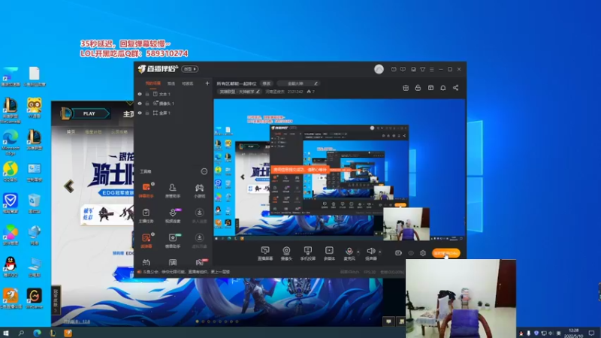Select the third scene tab
Screen dimensions: 601x338
(x=187, y=83)
